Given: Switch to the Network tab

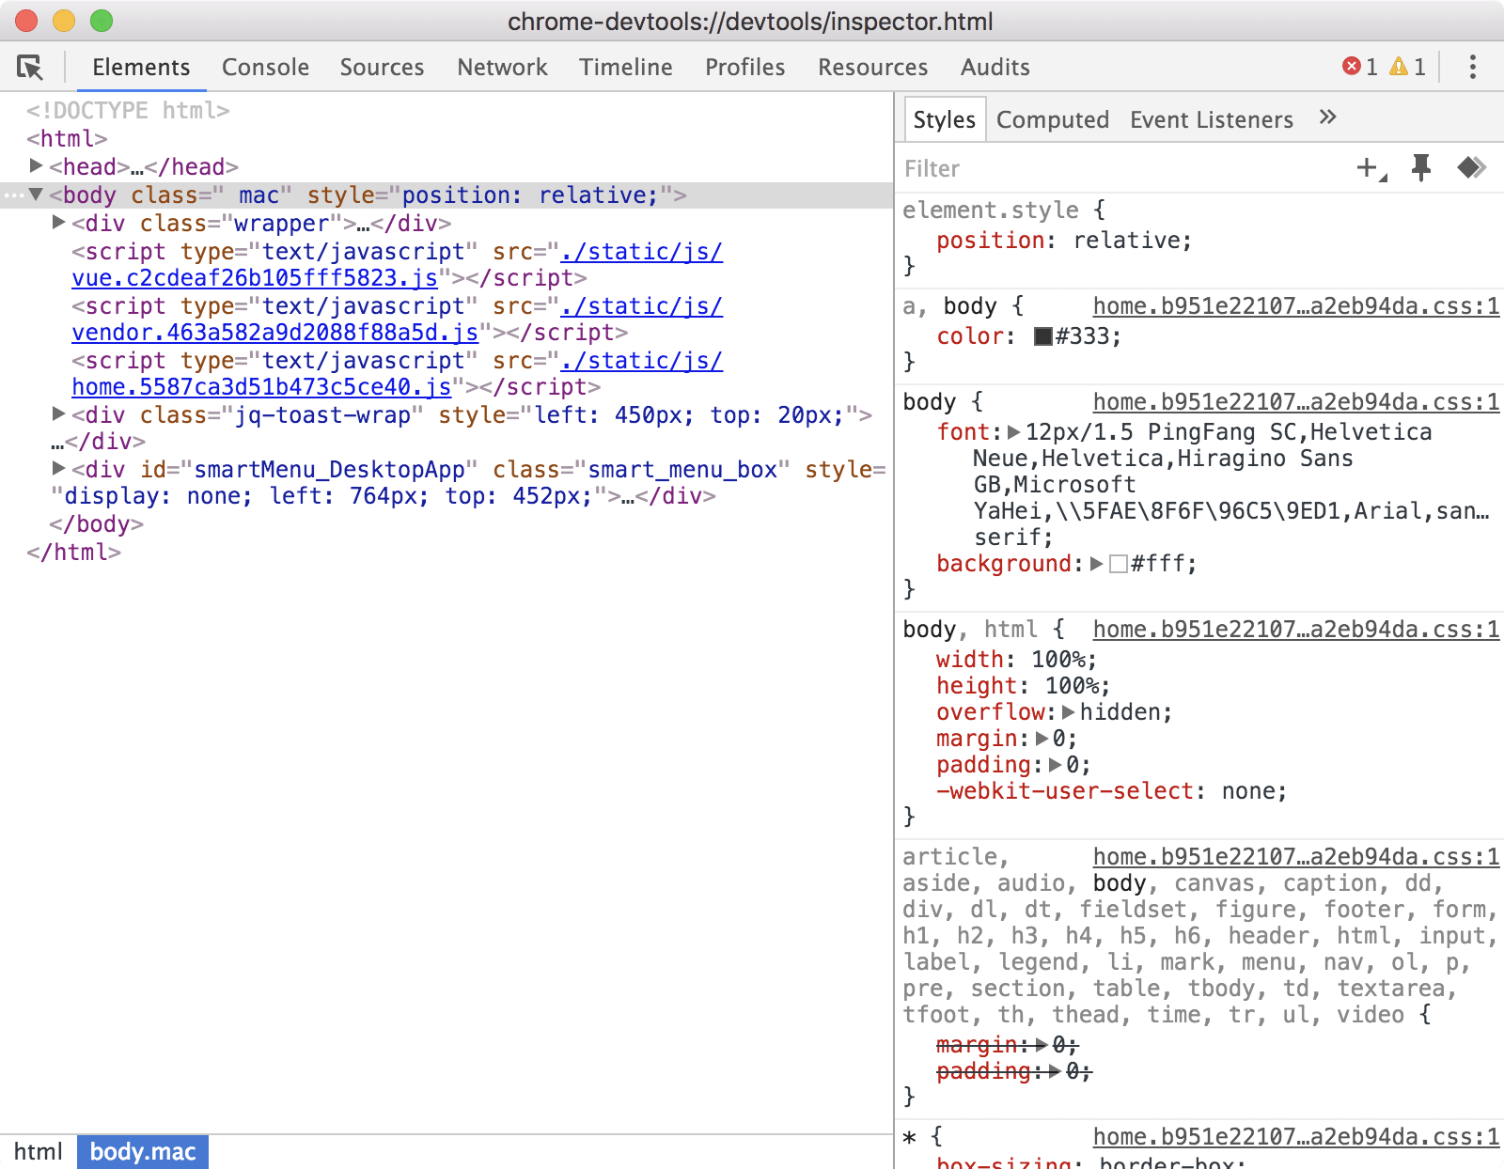Looking at the screenshot, I should pos(502,67).
